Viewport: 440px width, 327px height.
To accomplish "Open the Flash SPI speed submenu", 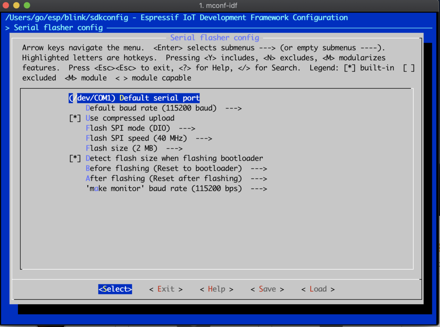I will (x=149, y=138).
